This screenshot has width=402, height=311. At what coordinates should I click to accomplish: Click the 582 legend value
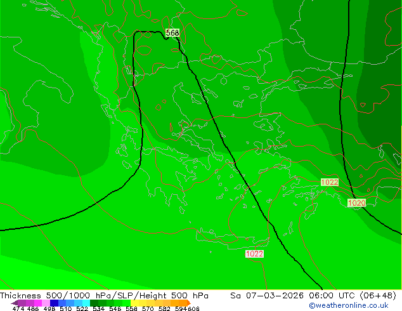164,308
